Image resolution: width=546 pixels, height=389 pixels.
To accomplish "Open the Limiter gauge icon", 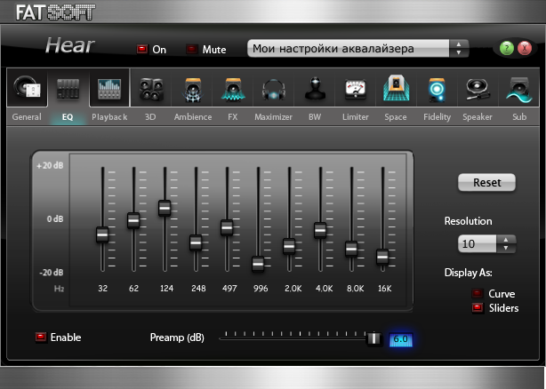I will pyautogui.click(x=355, y=89).
